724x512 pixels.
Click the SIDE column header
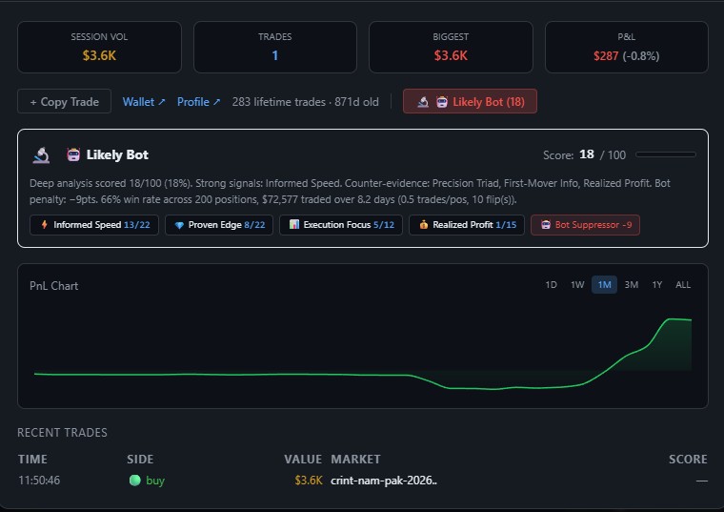[140, 459]
